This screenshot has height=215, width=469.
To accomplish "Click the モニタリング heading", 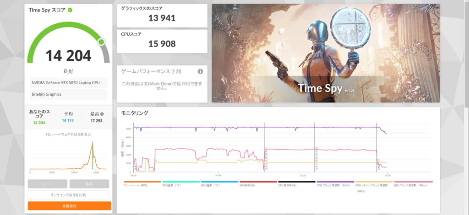I will click(x=135, y=113).
